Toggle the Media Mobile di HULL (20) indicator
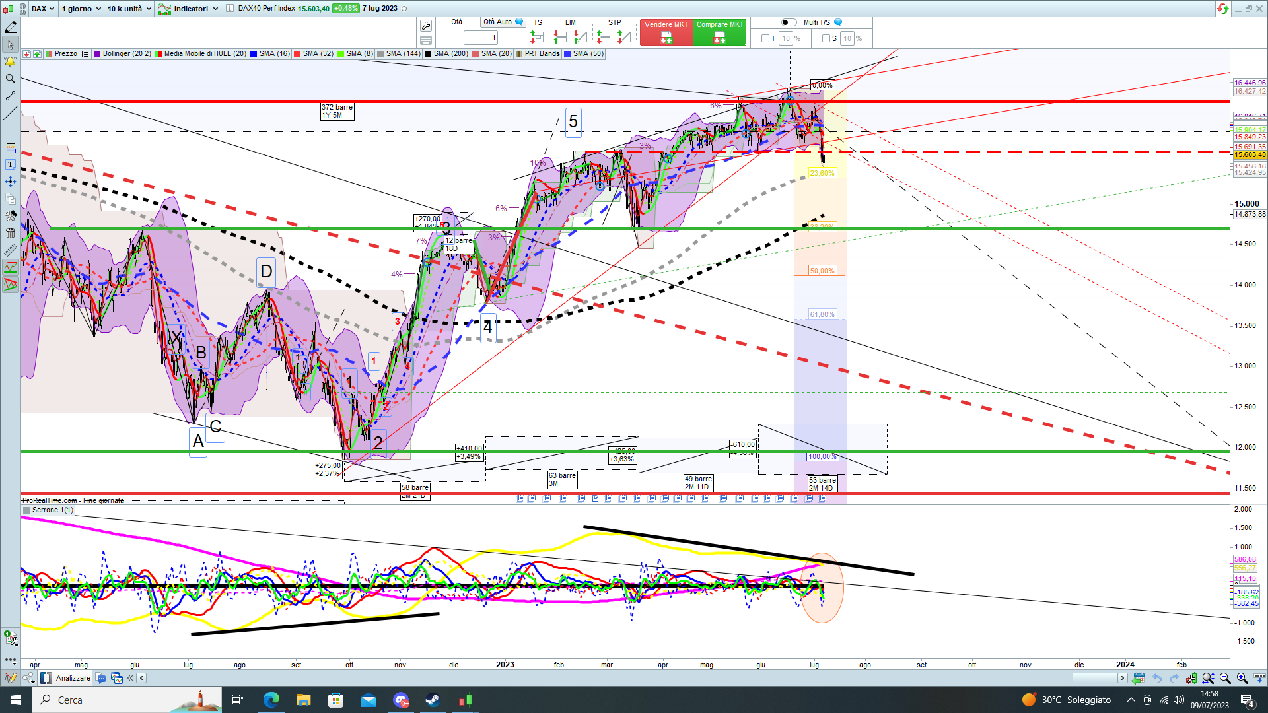This screenshot has height=713, width=1268. click(201, 54)
